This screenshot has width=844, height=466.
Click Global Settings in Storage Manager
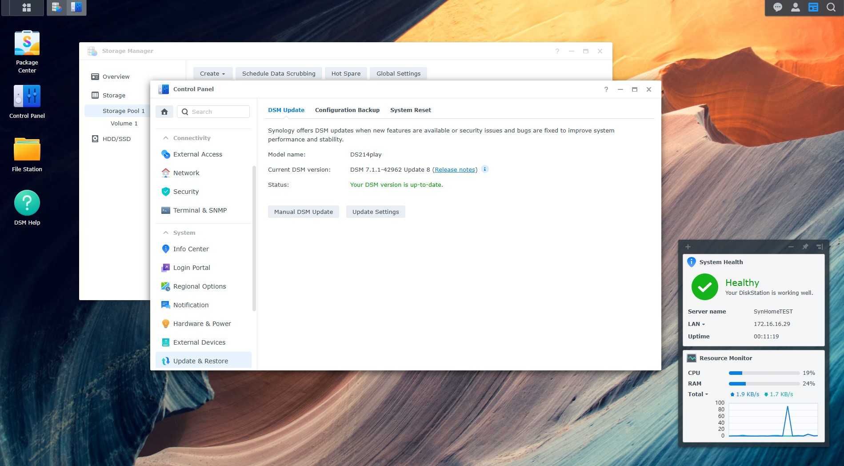(398, 74)
